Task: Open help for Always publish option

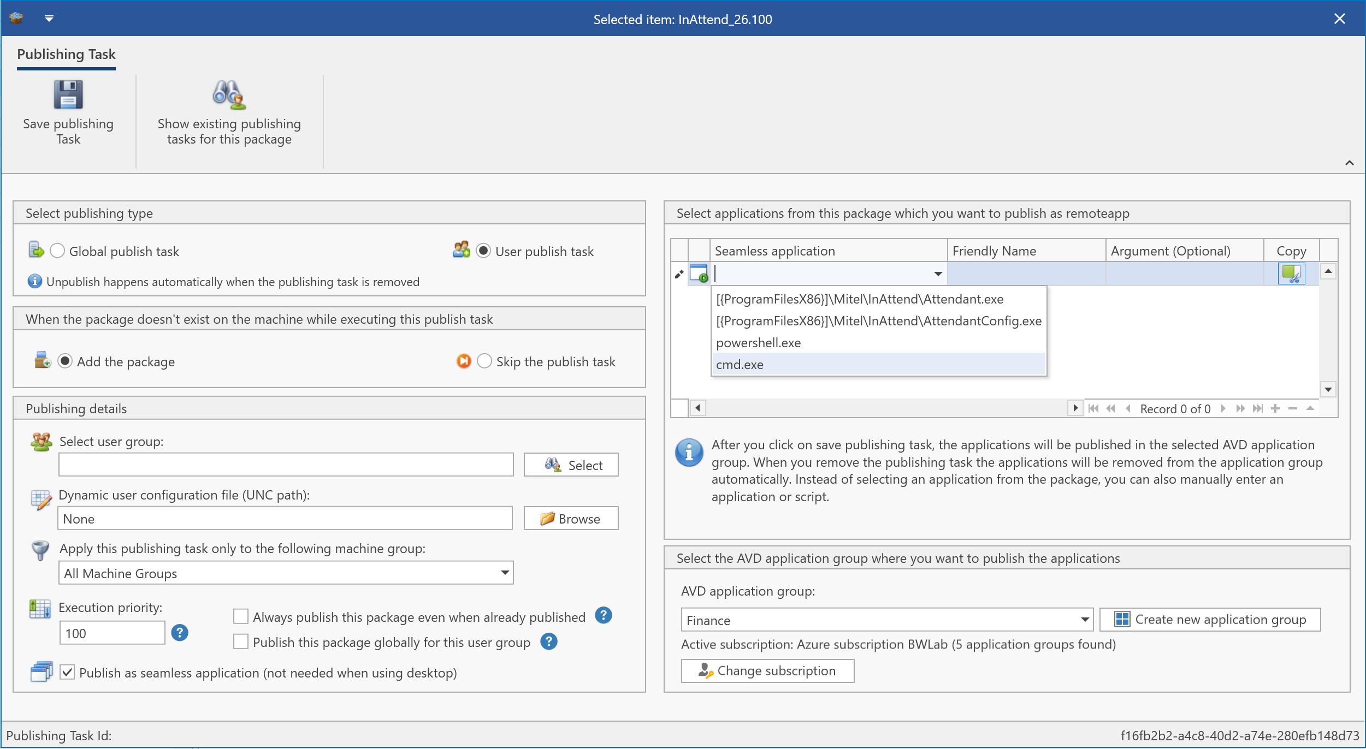Action: (603, 616)
